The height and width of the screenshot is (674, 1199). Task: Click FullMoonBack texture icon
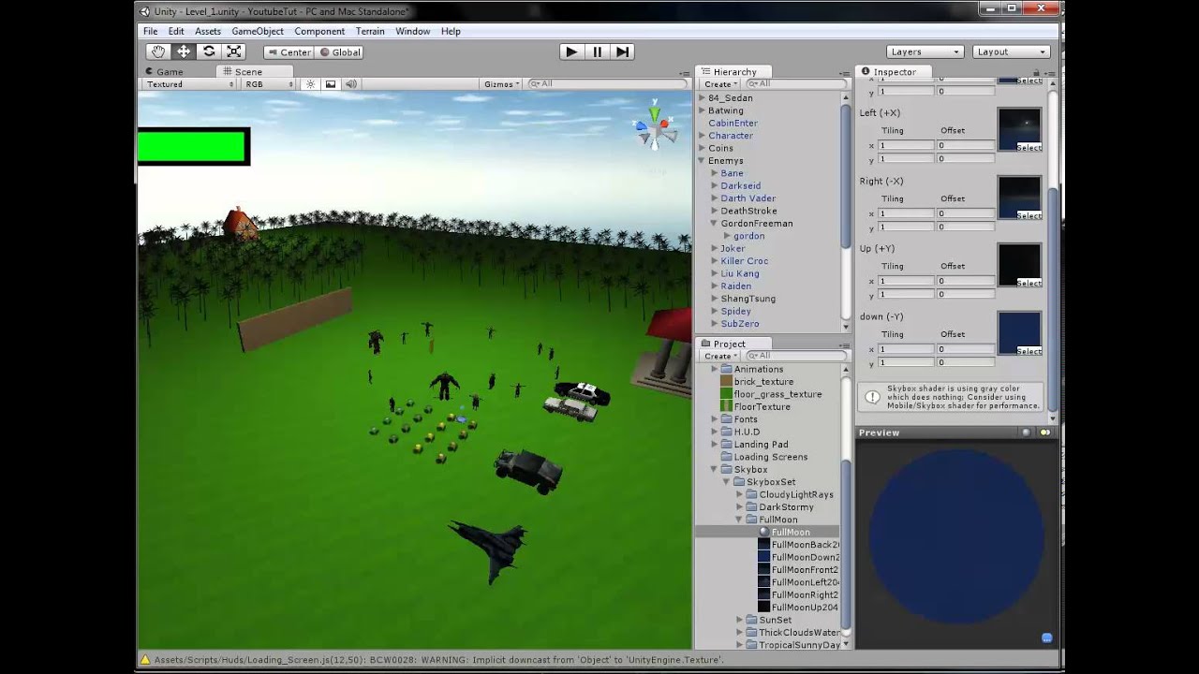point(764,545)
